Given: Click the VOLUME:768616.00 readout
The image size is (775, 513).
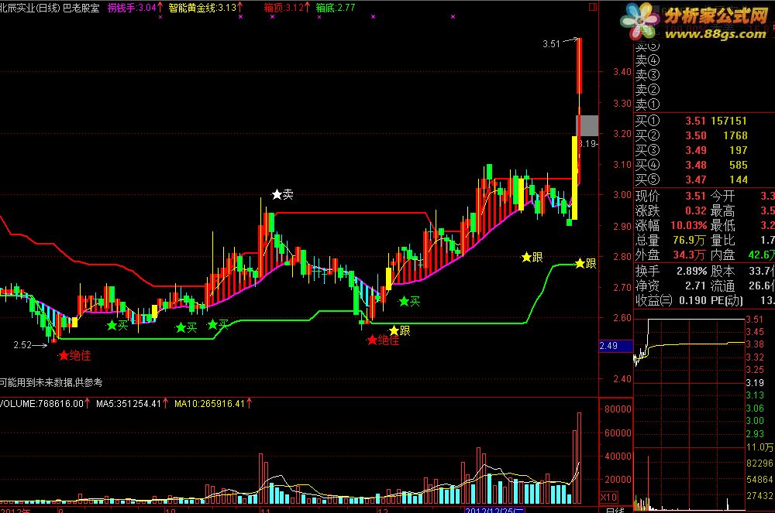Looking at the screenshot, I should click(45, 403).
